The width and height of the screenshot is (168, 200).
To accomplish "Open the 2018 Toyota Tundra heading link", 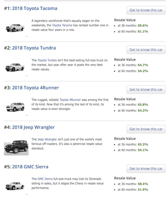I will pyautogui.click(x=34, y=48).
